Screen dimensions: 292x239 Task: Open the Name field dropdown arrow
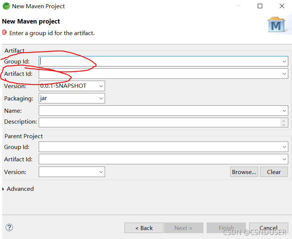coord(284,111)
